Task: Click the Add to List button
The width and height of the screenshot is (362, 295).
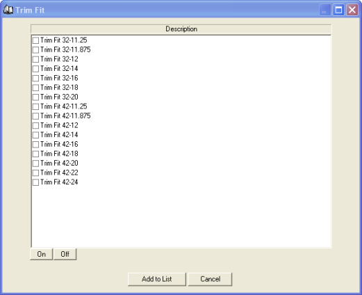Action: (x=157, y=279)
